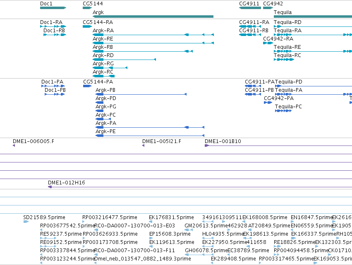Click the EN16847.5prime EST label
This screenshot has width=352, height=265.
(311, 217)
